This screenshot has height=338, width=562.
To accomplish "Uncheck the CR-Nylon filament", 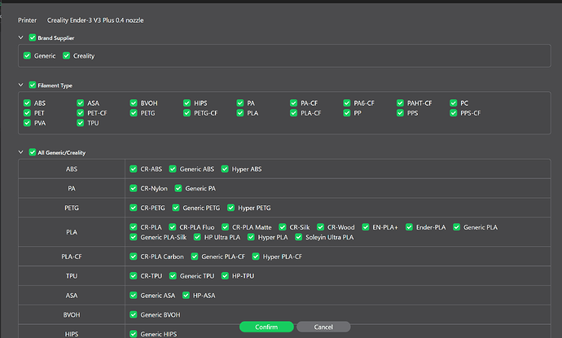I will (134, 188).
